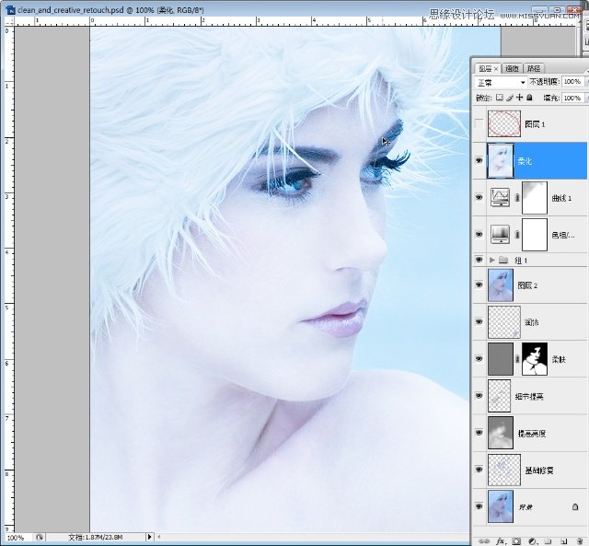
Task: Hide the 柔肤 layer
Action: [479, 358]
